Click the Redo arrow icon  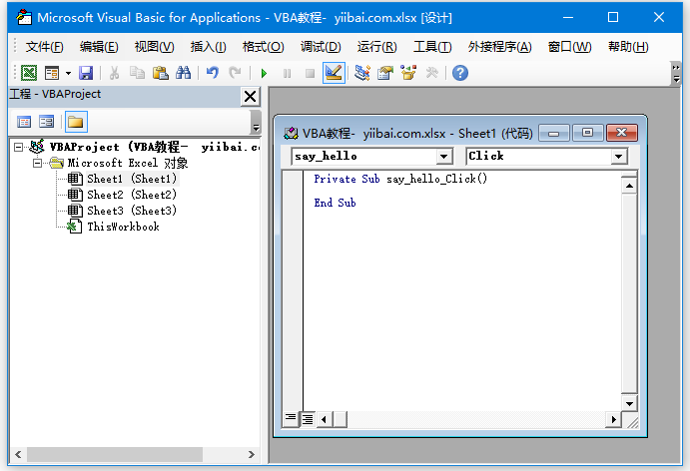(x=235, y=73)
